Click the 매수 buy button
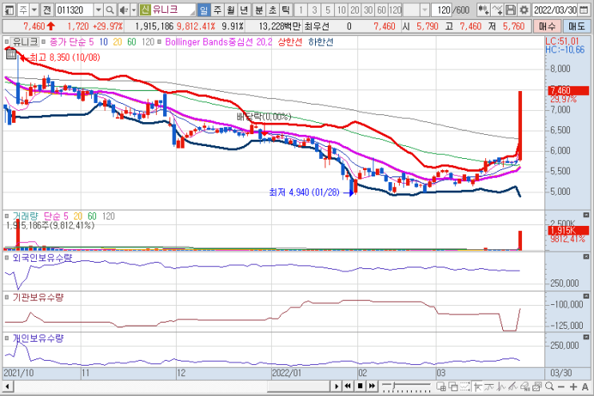 pyautogui.click(x=547, y=26)
